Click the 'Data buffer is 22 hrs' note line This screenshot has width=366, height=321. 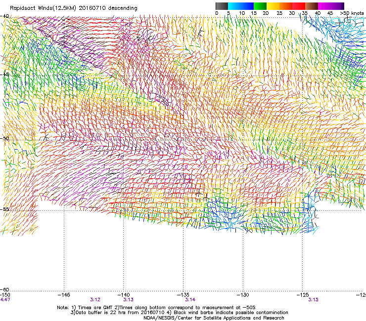[179, 313]
